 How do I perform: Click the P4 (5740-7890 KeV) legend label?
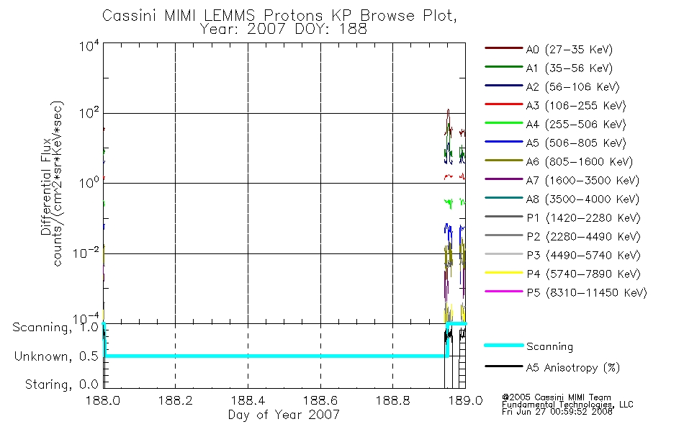pos(583,274)
